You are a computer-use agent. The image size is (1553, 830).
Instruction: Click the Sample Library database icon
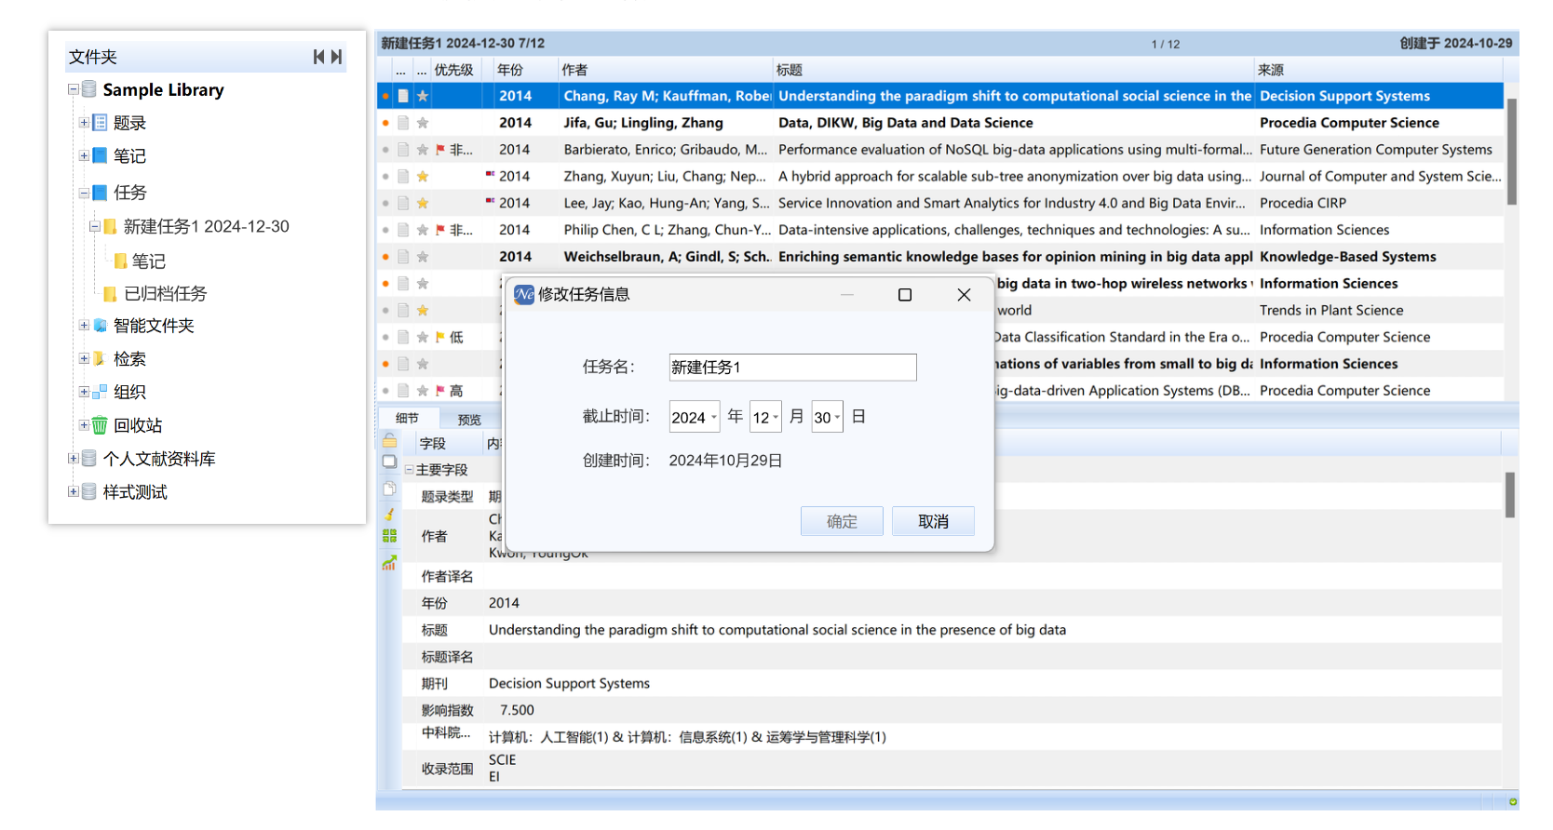pyautogui.click(x=89, y=89)
